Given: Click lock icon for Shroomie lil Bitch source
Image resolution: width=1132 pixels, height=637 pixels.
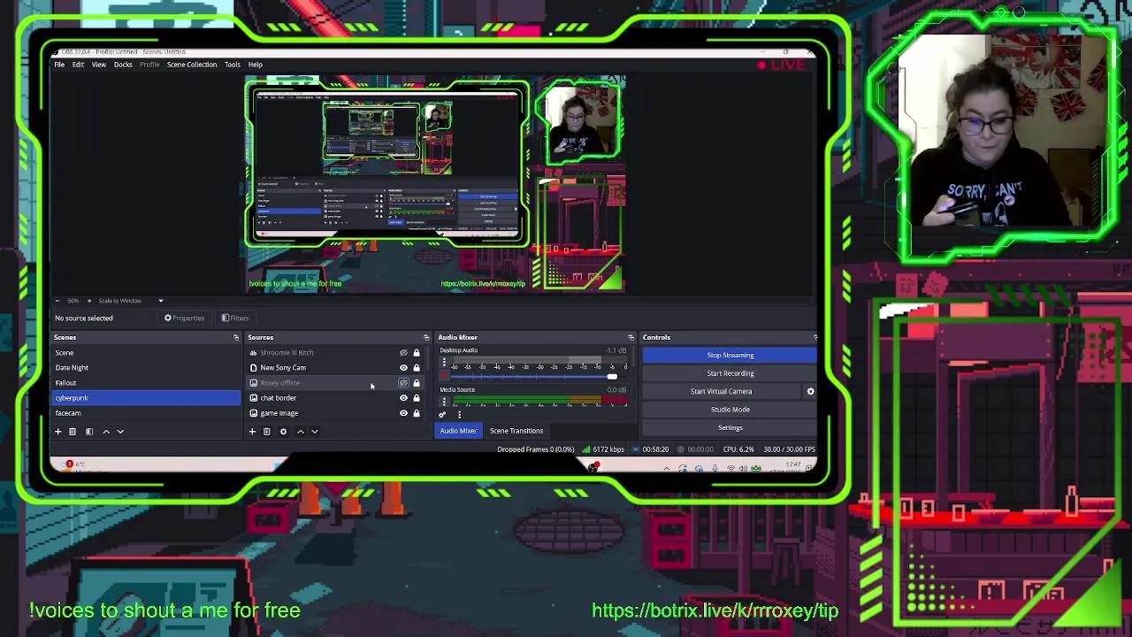Looking at the screenshot, I should tap(417, 353).
